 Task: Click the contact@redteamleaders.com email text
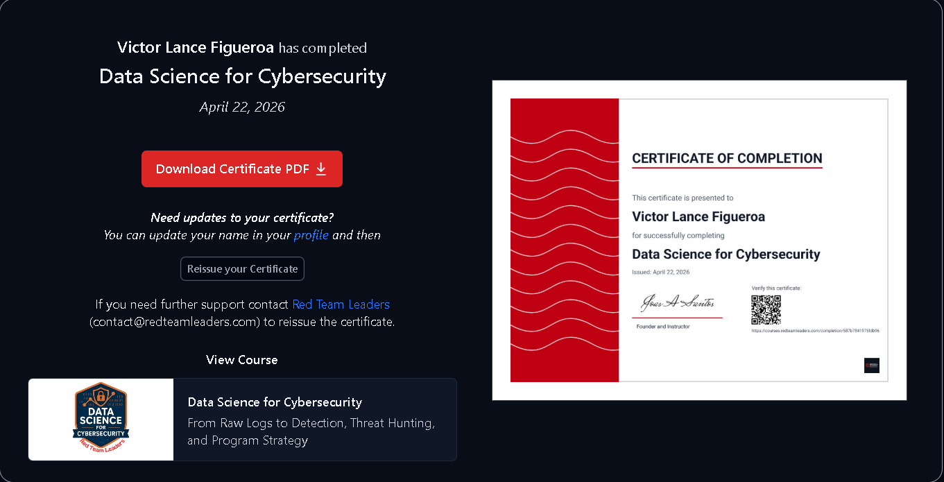click(175, 322)
